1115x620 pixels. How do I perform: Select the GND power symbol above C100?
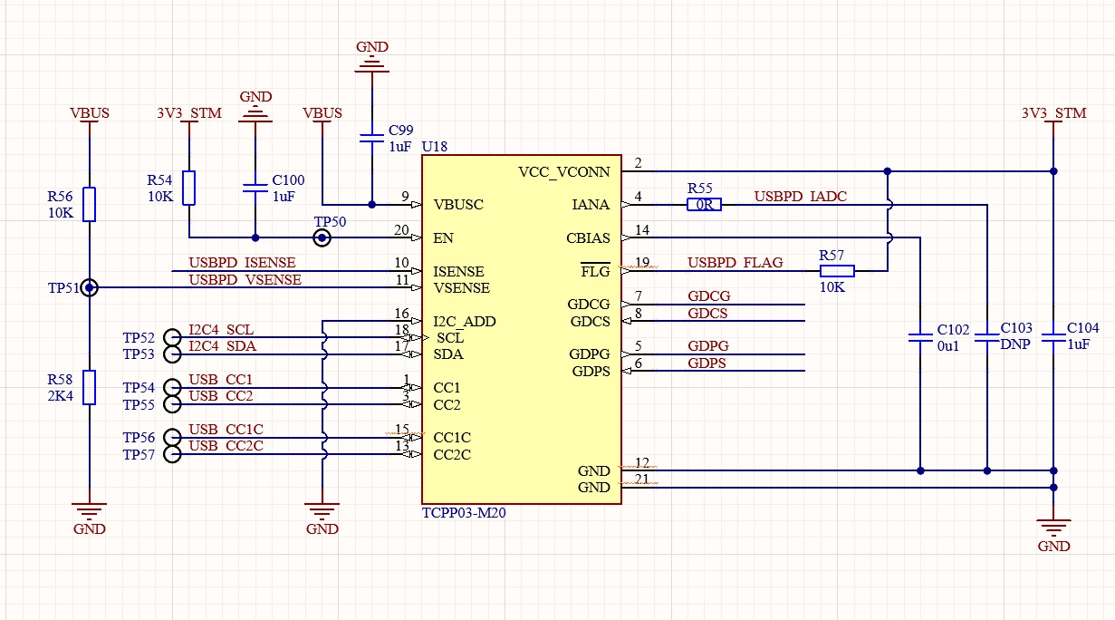(x=255, y=105)
